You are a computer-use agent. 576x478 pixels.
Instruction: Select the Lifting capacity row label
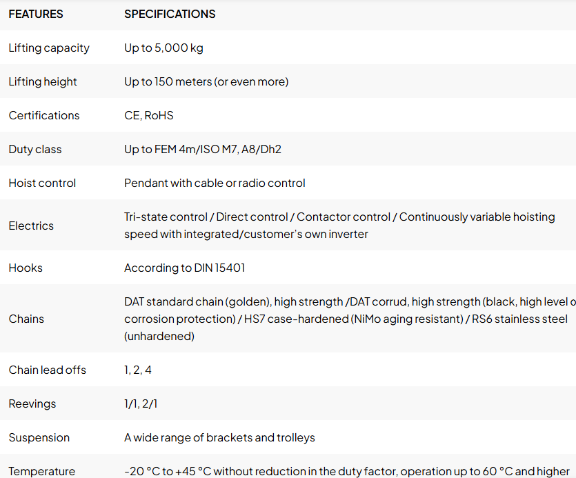pyautogui.click(x=49, y=48)
